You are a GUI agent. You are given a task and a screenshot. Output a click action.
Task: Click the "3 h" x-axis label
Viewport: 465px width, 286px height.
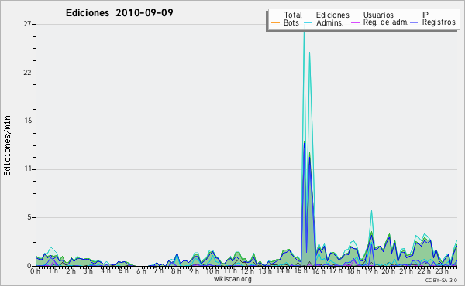point(88,271)
